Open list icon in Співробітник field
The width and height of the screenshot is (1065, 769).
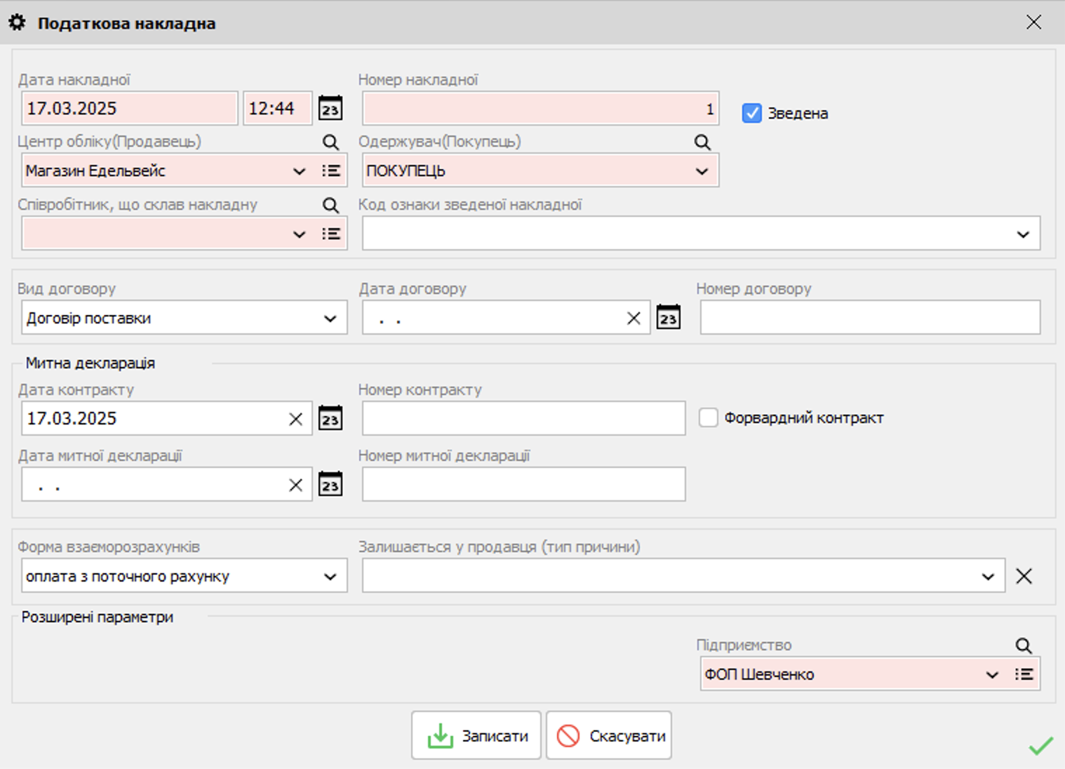pyautogui.click(x=331, y=234)
